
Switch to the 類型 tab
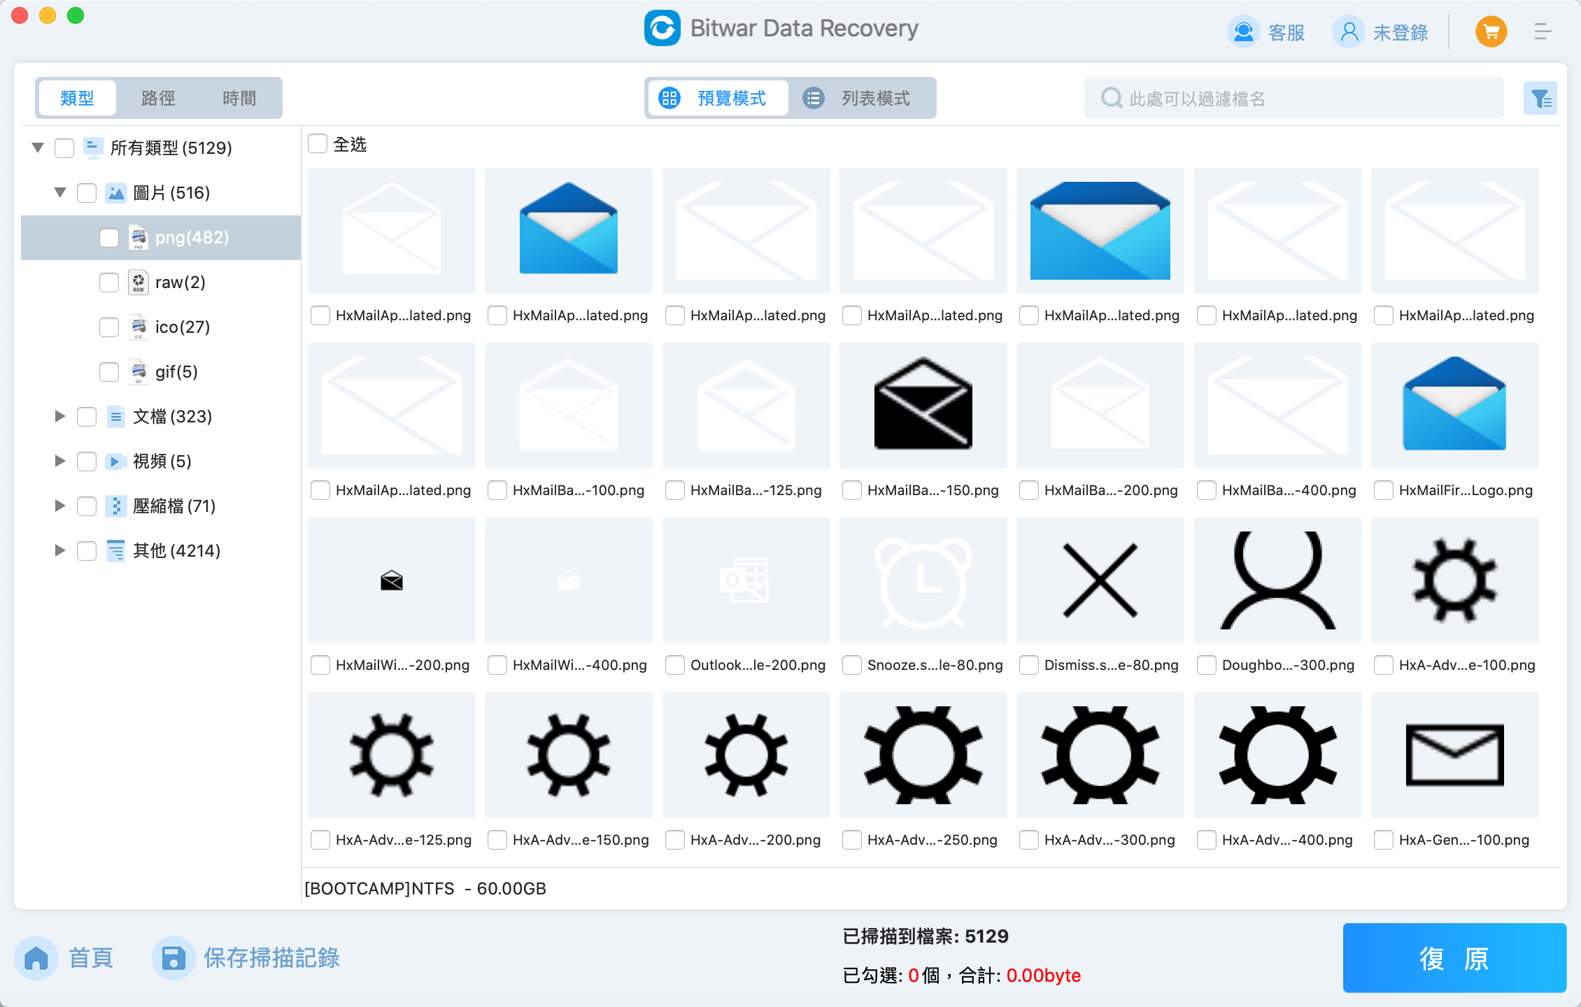coord(77,98)
